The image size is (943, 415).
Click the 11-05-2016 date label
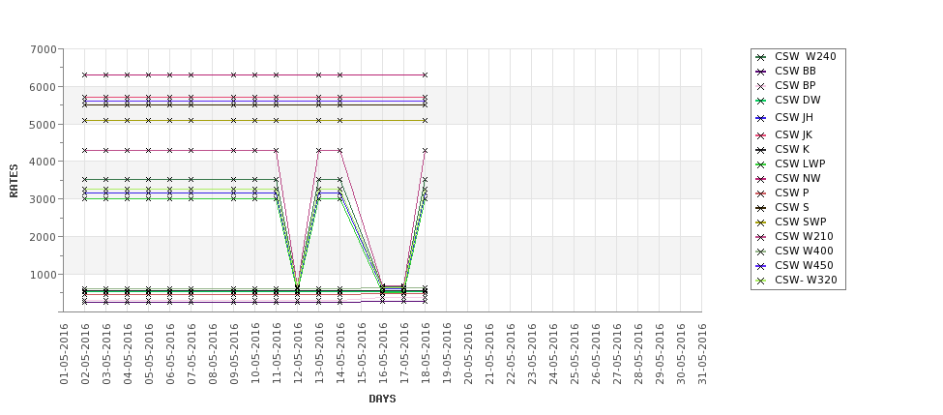tap(277, 354)
